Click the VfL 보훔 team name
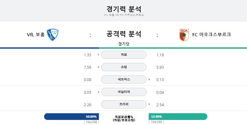 [36, 34]
